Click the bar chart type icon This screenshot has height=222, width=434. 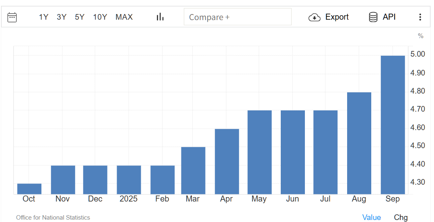tap(160, 17)
